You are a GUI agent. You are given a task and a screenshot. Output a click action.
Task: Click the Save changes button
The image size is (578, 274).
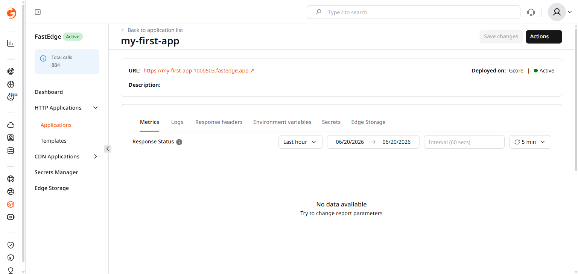click(501, 37)
